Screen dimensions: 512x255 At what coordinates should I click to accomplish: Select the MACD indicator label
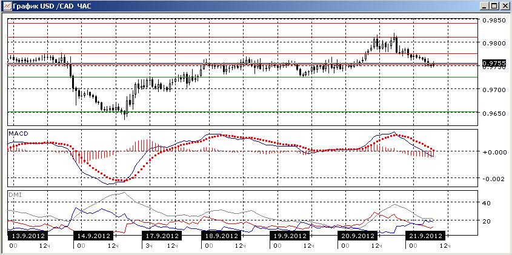pos(18,133)
